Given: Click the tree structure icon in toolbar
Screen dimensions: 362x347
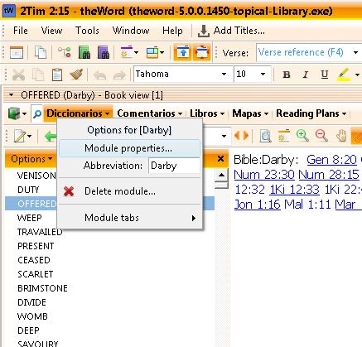Looking at the screenshot, I should [x=64, y=52].
